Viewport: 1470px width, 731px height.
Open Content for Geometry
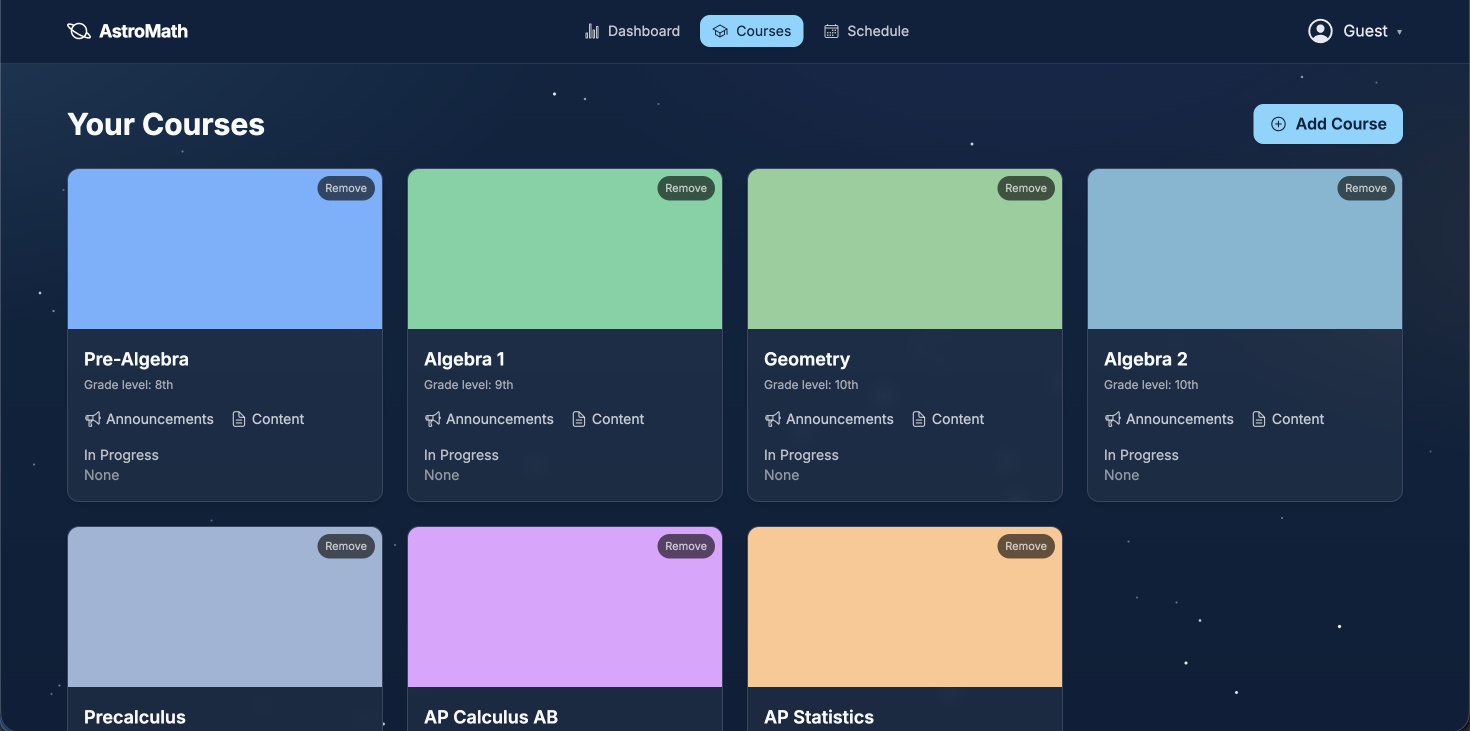pos(948,419)
